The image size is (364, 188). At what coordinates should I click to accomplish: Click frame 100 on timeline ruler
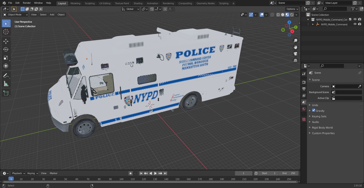122,179
